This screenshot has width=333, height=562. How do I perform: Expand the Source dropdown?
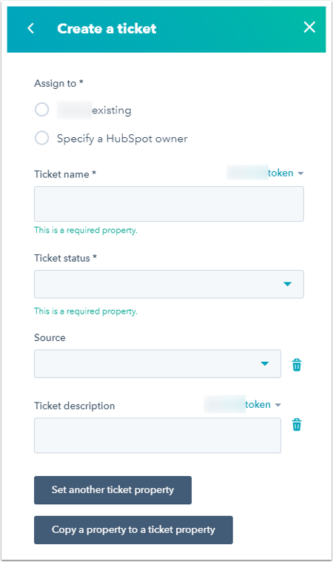(x=158, y=364)
